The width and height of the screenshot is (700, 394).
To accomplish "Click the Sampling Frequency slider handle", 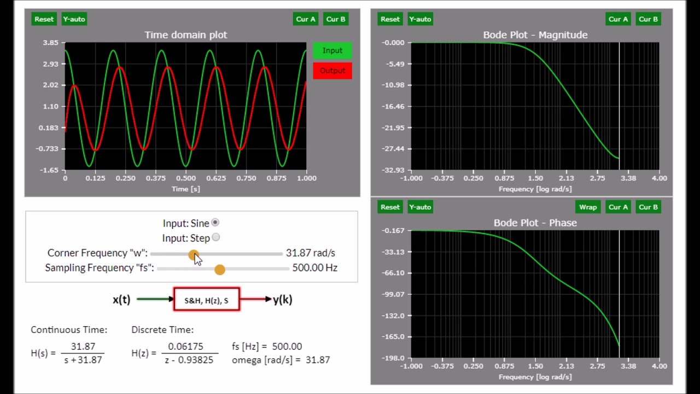I will (x=219, y=270).
